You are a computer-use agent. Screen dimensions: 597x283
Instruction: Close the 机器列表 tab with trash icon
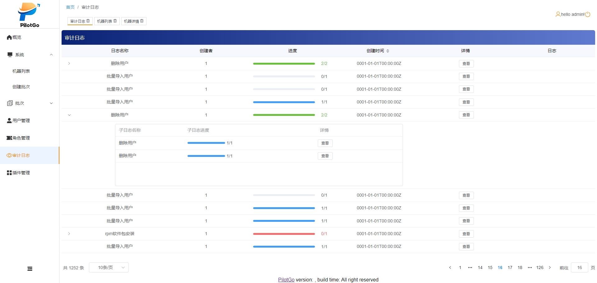tap(115, 21)
